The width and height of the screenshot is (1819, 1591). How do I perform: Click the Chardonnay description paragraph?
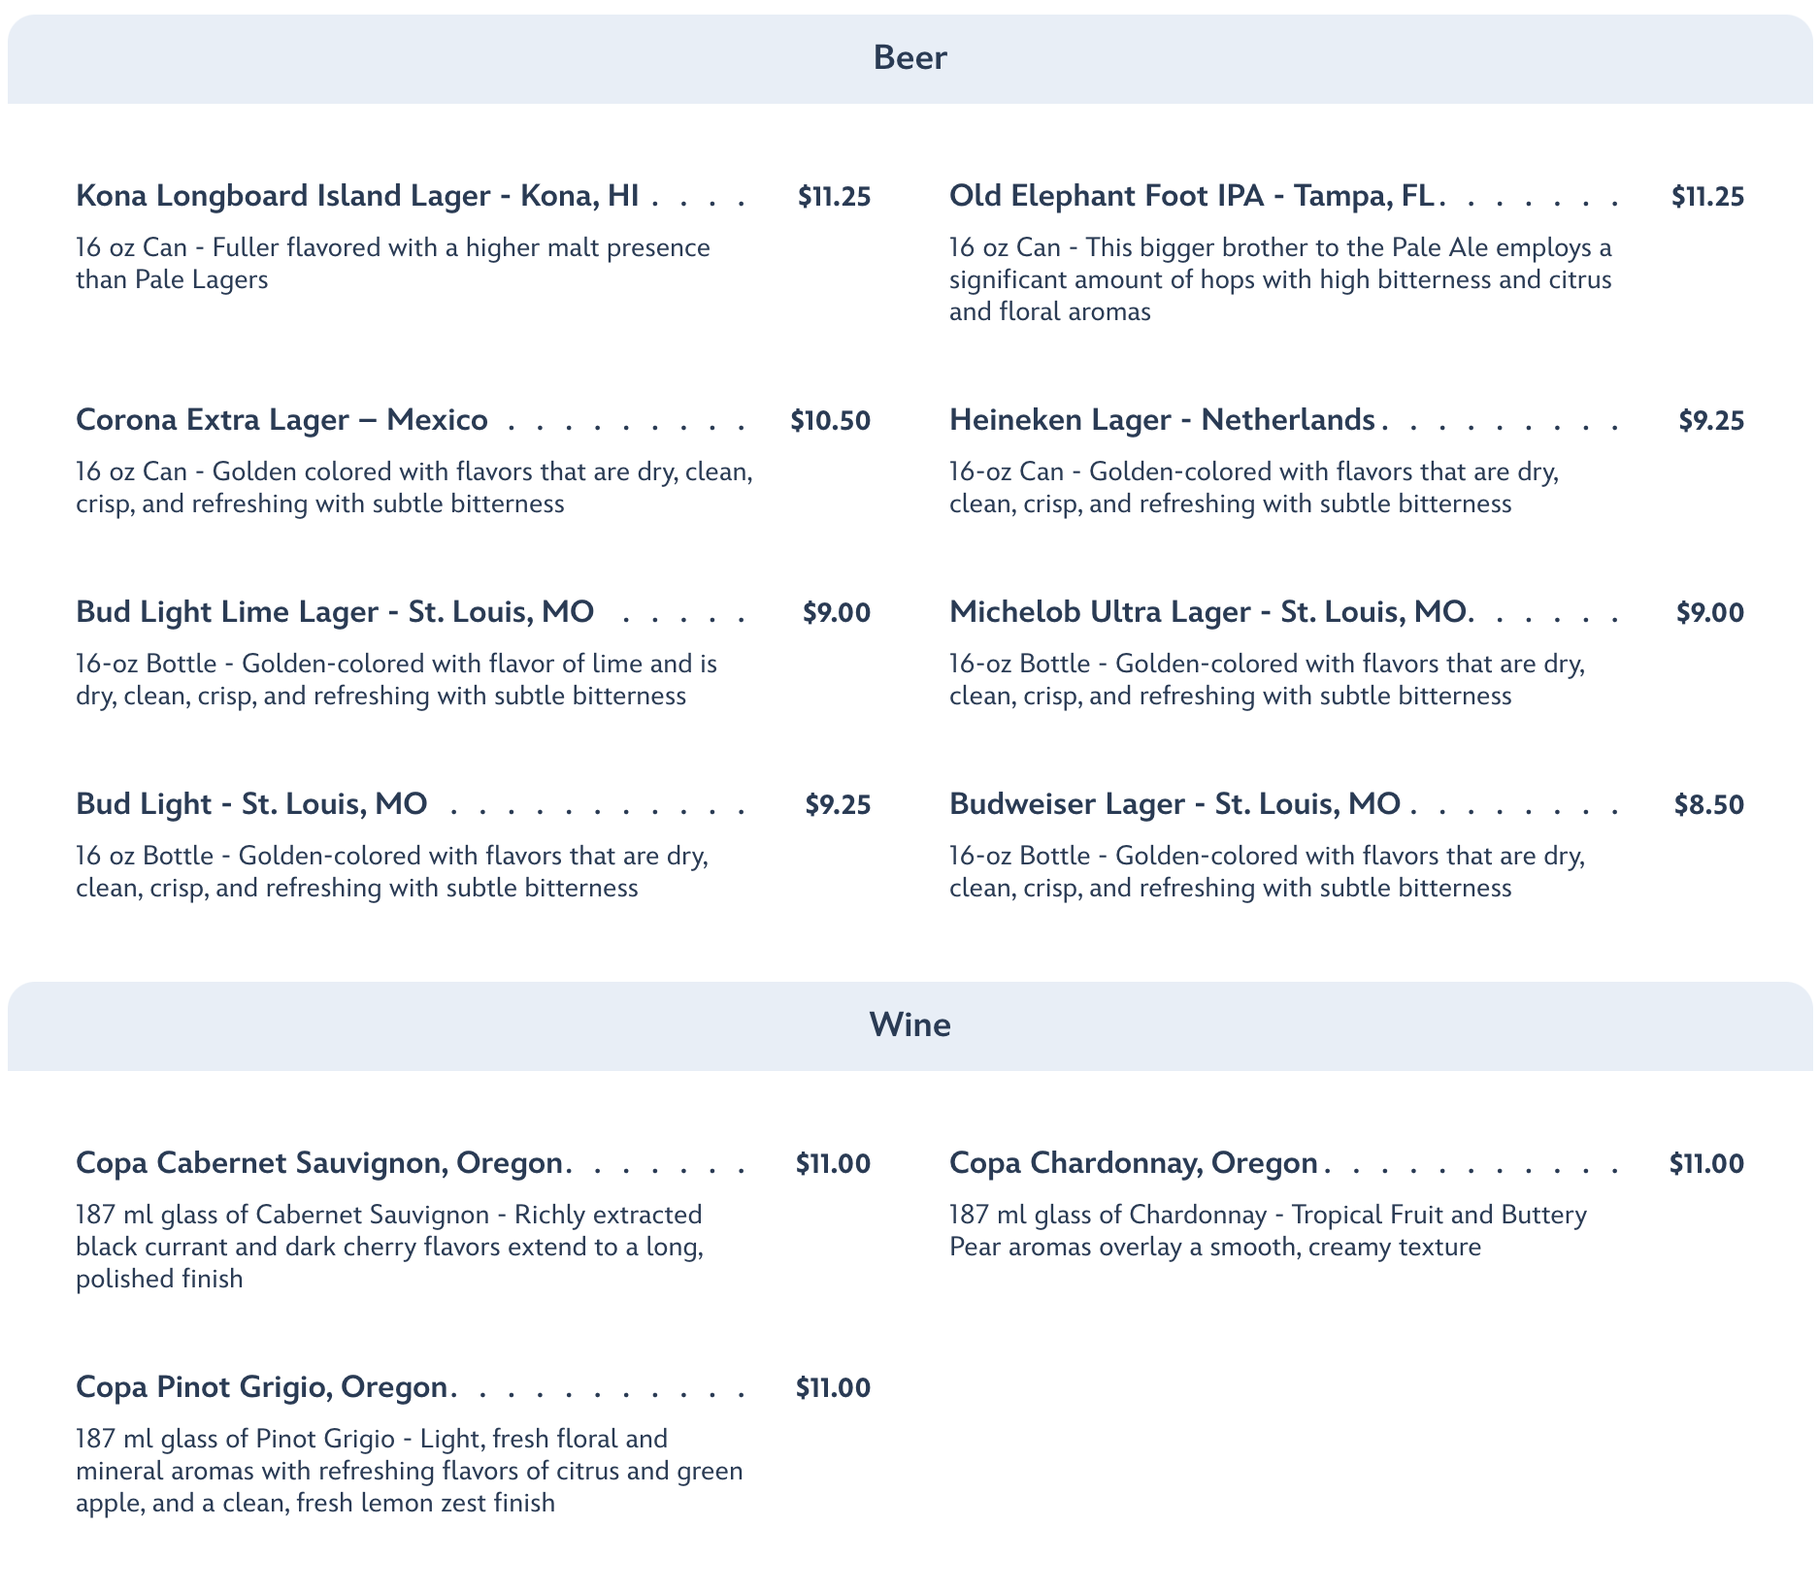pyautogui.click(x=1268, y=1230)
